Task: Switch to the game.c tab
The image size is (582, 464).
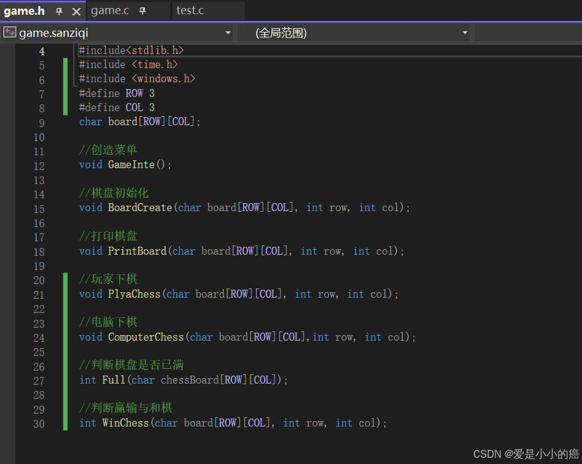Action: [x=110, y=10]
